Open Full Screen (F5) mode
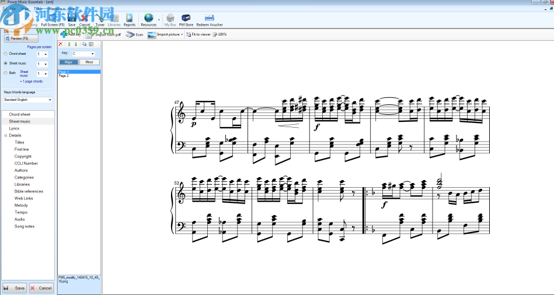Viewport: 554px width, 295px height. pyautogui.click(x=53, y=20)
